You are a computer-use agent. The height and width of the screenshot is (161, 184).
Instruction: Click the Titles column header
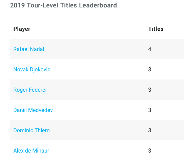click(x=156, y=29)
